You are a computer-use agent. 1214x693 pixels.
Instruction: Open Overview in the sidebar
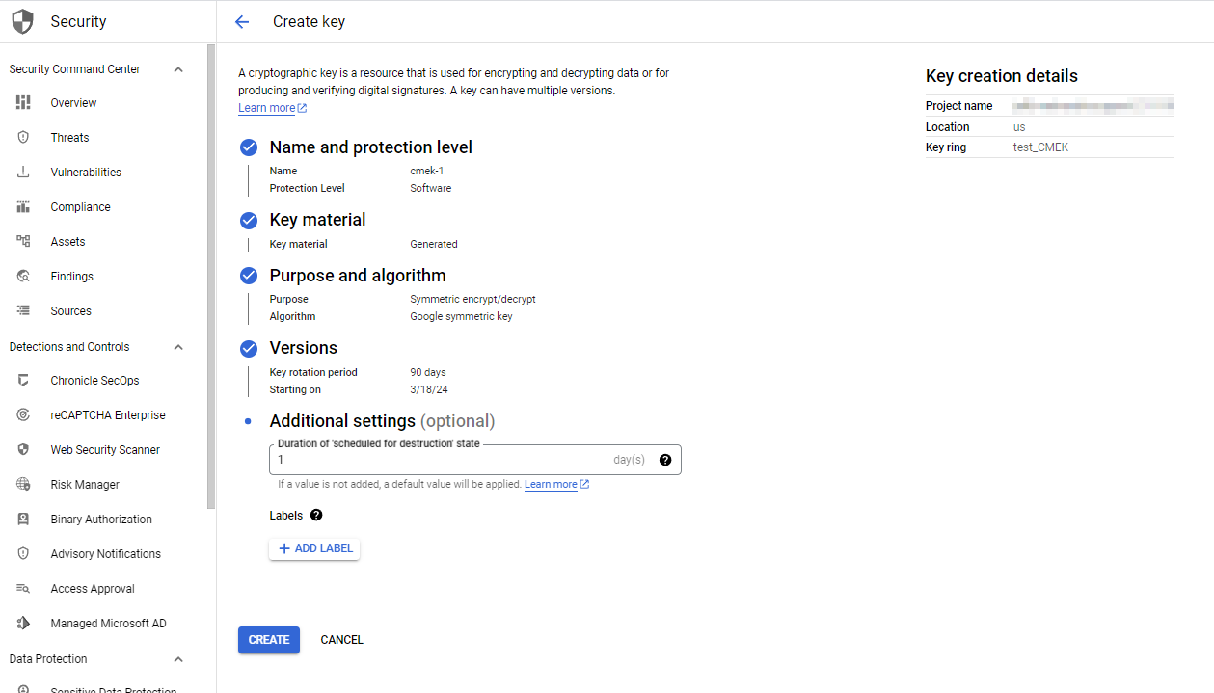[74, 103]
